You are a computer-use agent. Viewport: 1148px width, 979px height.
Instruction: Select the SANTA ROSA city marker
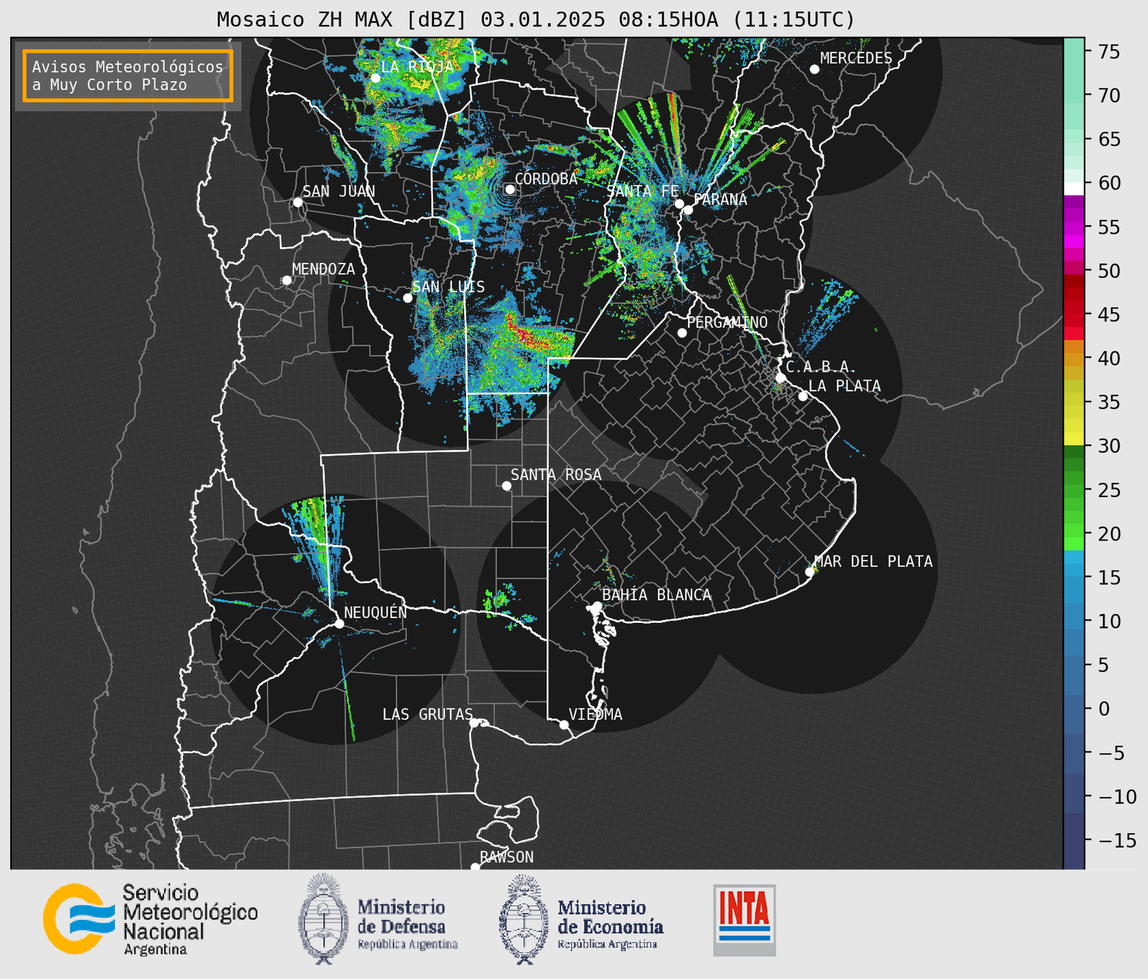click(506, 485)
